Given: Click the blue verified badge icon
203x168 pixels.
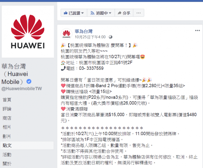Looking at the screenshot, I should [29, 81].
